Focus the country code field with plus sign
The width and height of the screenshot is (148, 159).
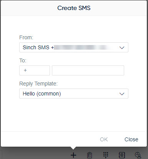[35, 70]
